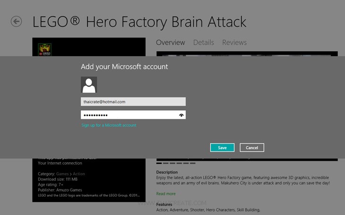Click the email field containing thaicrate@hotmail.com
This screenshot has width=345, height=215.
pos(133,102)
